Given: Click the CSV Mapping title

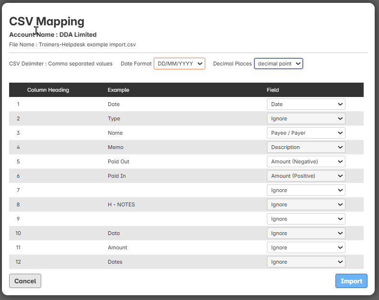Looking at the screenshot, I should [x=46, y=21].
